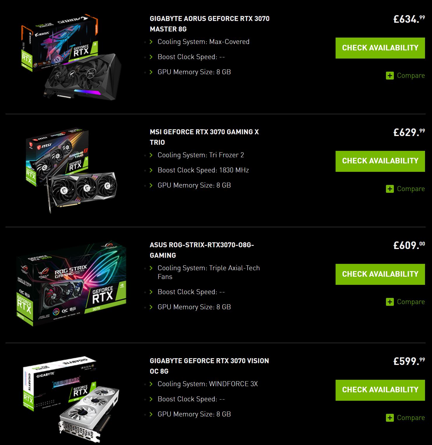Open the MSI GeForce RTX 3070 Gaming X Trio title
Viewport: 432px width, 445px height.
pyautogui.click(x=204, y=137)
